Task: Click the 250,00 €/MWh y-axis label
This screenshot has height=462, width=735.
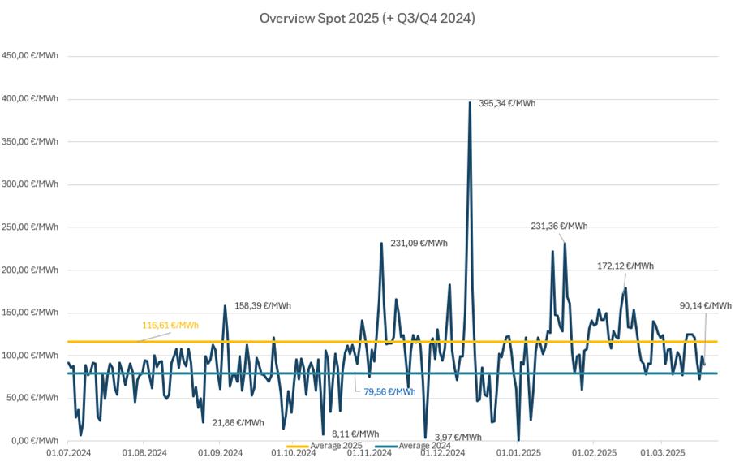Action: pyautogui.click(x=31, y=227)
